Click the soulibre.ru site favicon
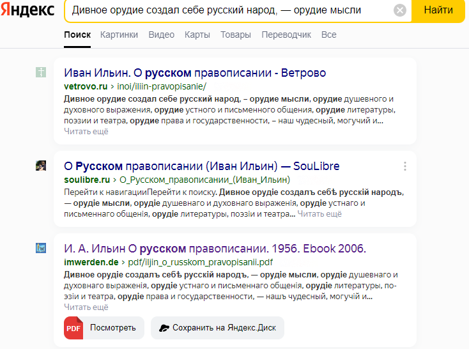Screen dimensions: 469x349 point(41,166)
